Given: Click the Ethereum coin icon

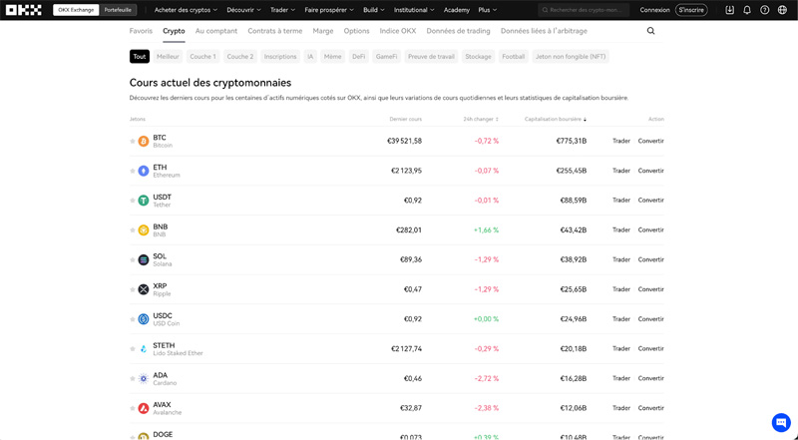Looking at the screenshot, I should [144, 171].
